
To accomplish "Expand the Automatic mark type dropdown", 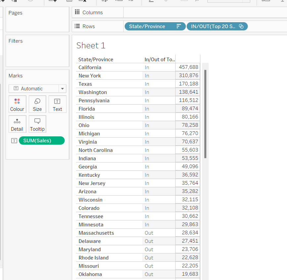I will click(62, 89).
